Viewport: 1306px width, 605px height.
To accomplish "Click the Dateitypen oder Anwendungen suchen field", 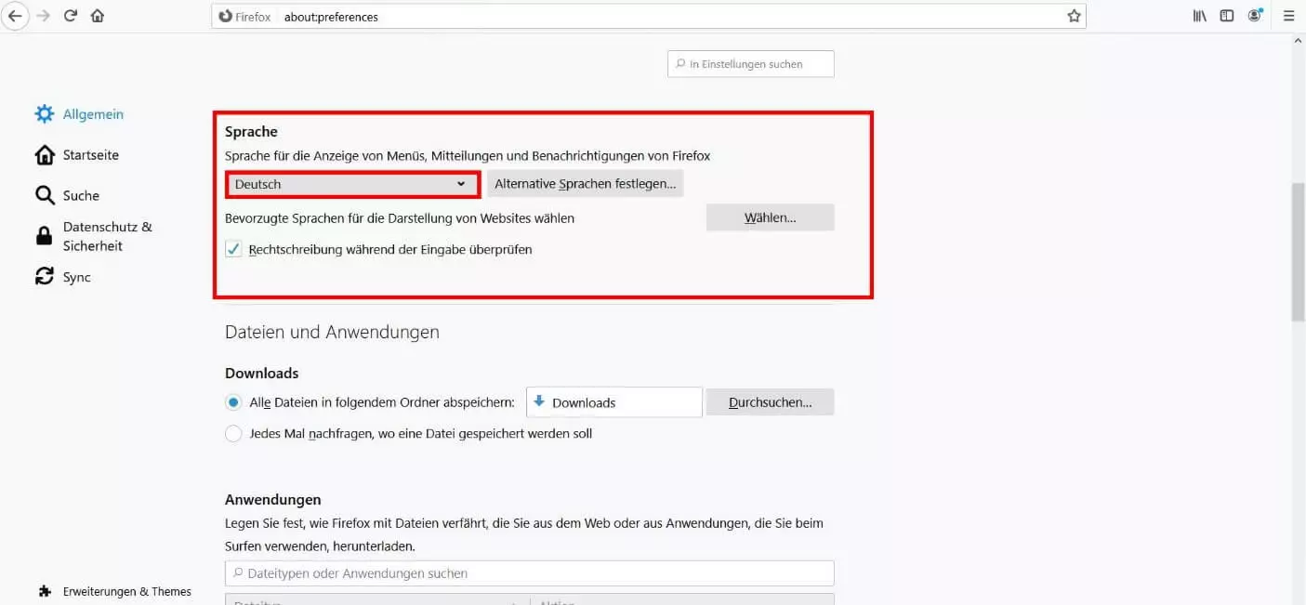I will coord(529,573).
